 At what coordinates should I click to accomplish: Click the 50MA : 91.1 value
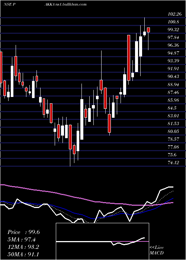coord(23,254)
